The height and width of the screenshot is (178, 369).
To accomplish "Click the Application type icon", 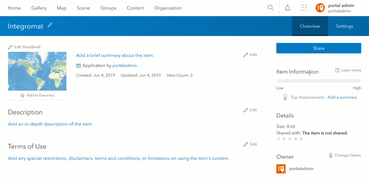I will coord(78,66).
